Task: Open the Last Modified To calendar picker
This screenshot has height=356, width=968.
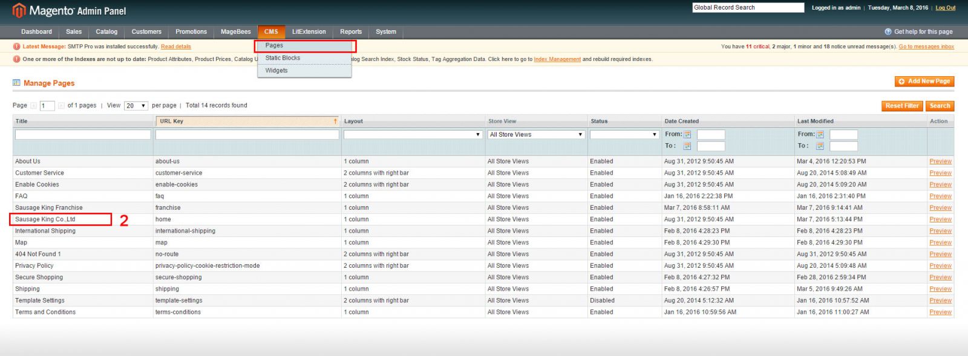Action: (x=820, y=146)
